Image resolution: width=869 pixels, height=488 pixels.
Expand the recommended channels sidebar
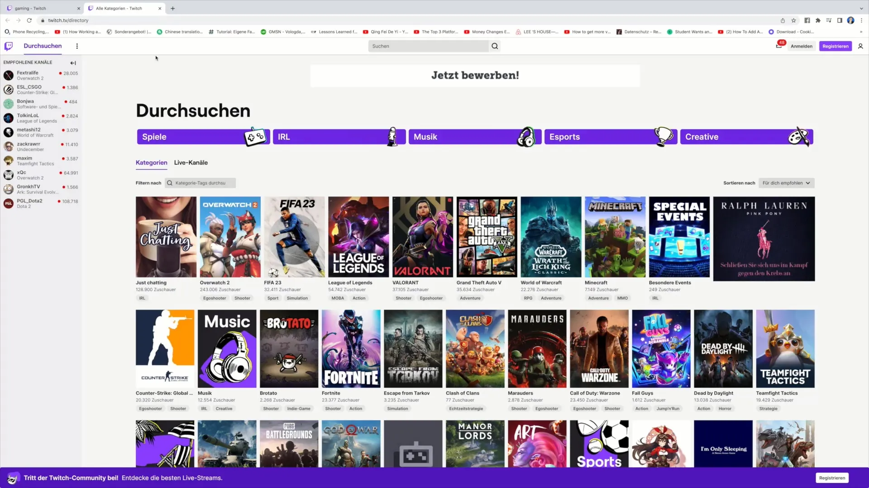[x=73, y=62]
